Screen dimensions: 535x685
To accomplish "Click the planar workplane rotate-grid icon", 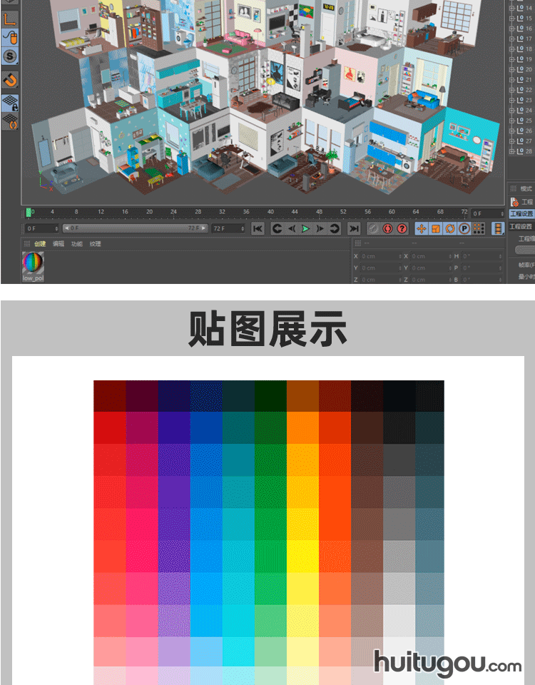I will 10,121.
